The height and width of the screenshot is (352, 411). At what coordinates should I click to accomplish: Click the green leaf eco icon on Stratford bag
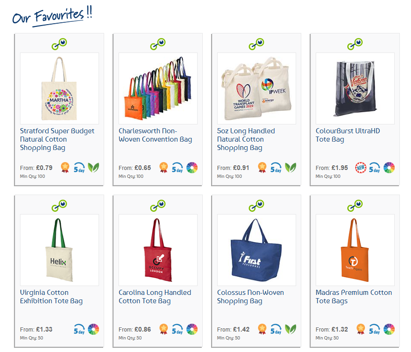pyautogui.click(x=93, y=168)
